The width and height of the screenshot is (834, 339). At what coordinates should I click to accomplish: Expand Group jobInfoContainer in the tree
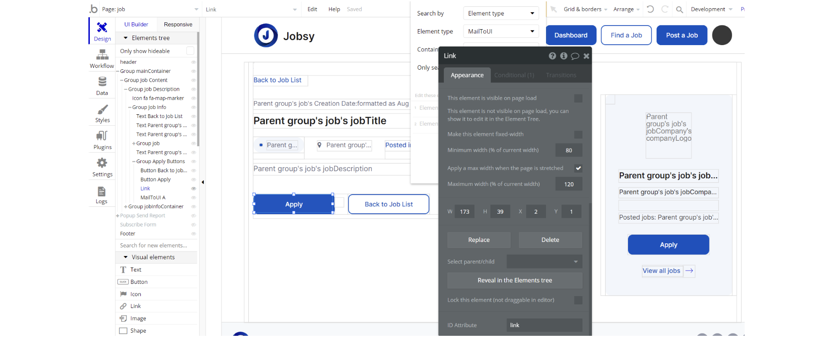pyautogui.click(x=126, y=207)
